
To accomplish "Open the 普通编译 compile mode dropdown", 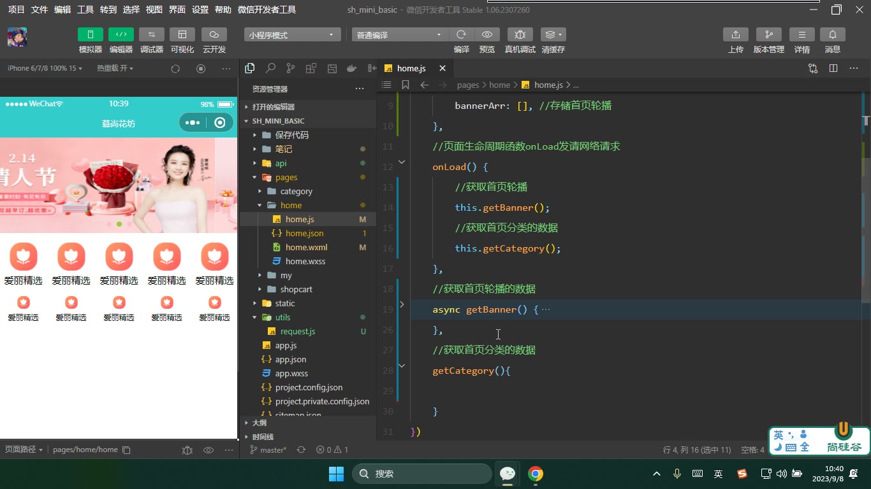I will tap(400, 35).
